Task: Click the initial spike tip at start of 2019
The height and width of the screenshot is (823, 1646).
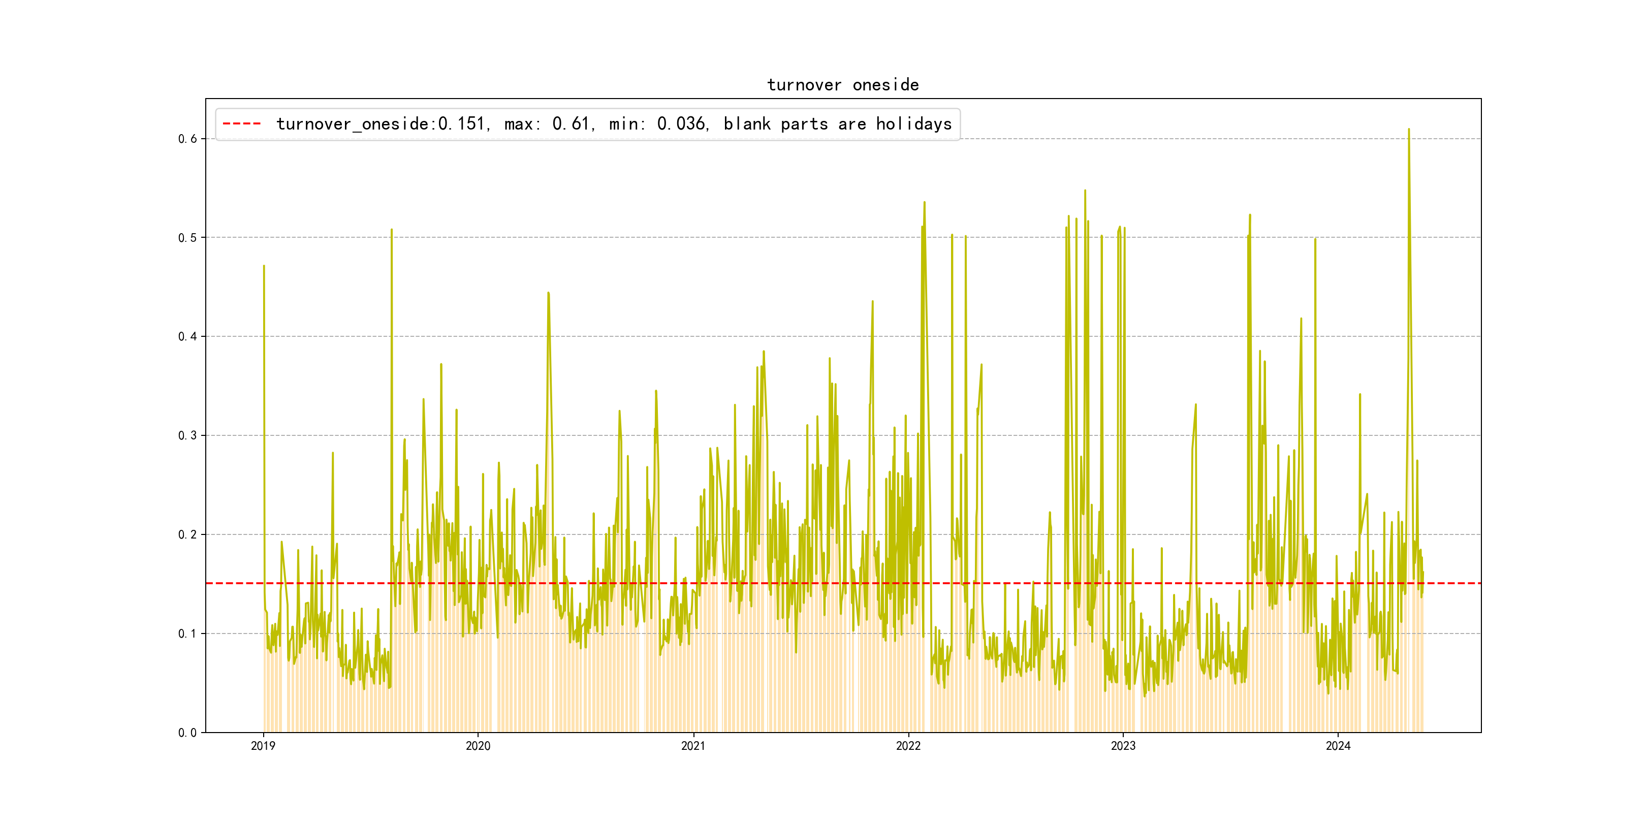Action: coord(264,266)
